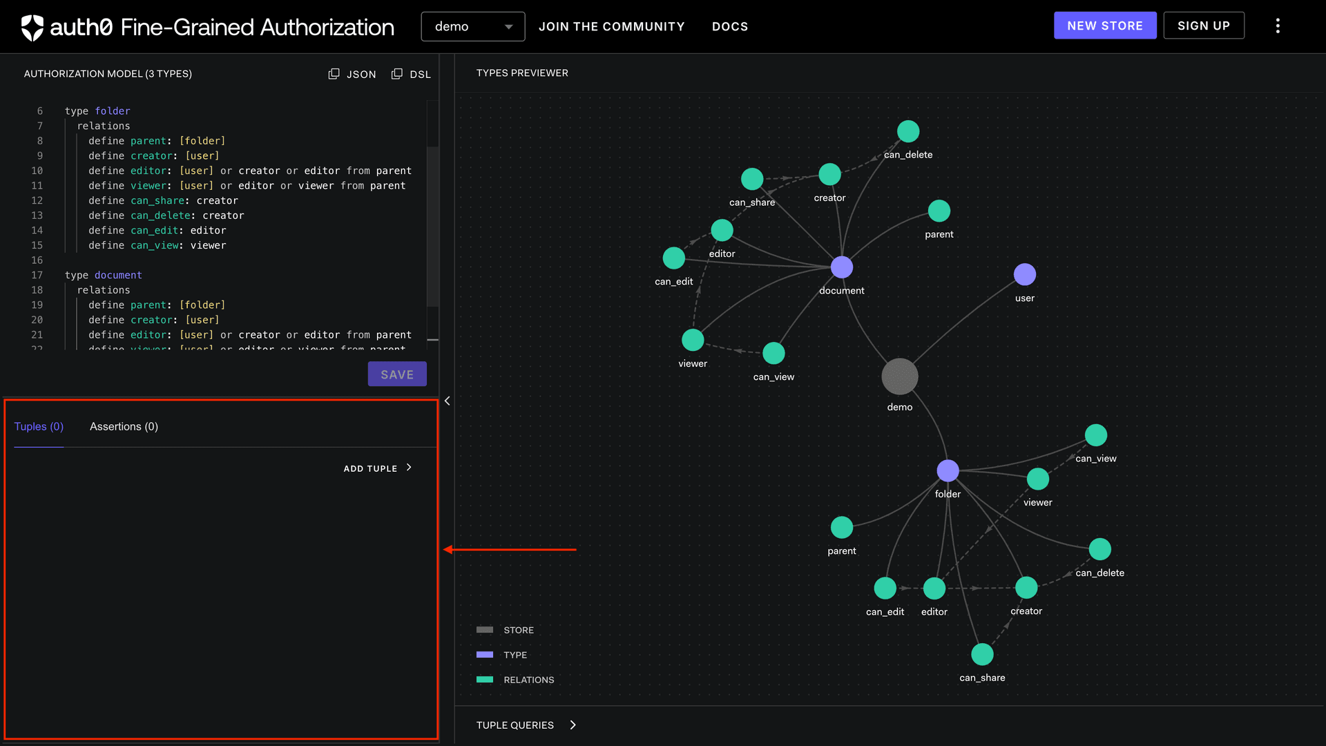Select the user type node in graph
The height and width of the screenshot is (746, 1326).
click(x=1024, y=274)
